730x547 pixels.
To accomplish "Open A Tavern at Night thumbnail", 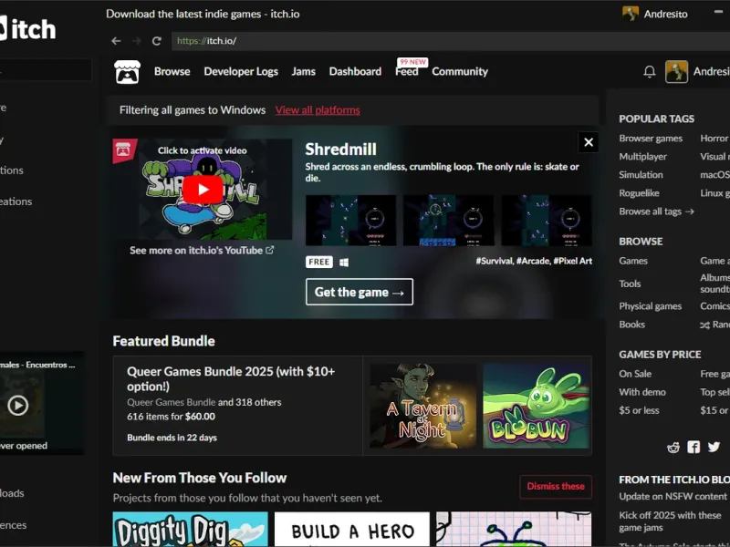I will tap(423, 406).
